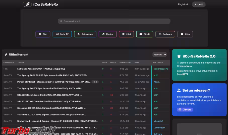This screenshot has width=228, height=135.
Task: Click the 53 minutes ago date cell
Action: (x=142, y=82)
